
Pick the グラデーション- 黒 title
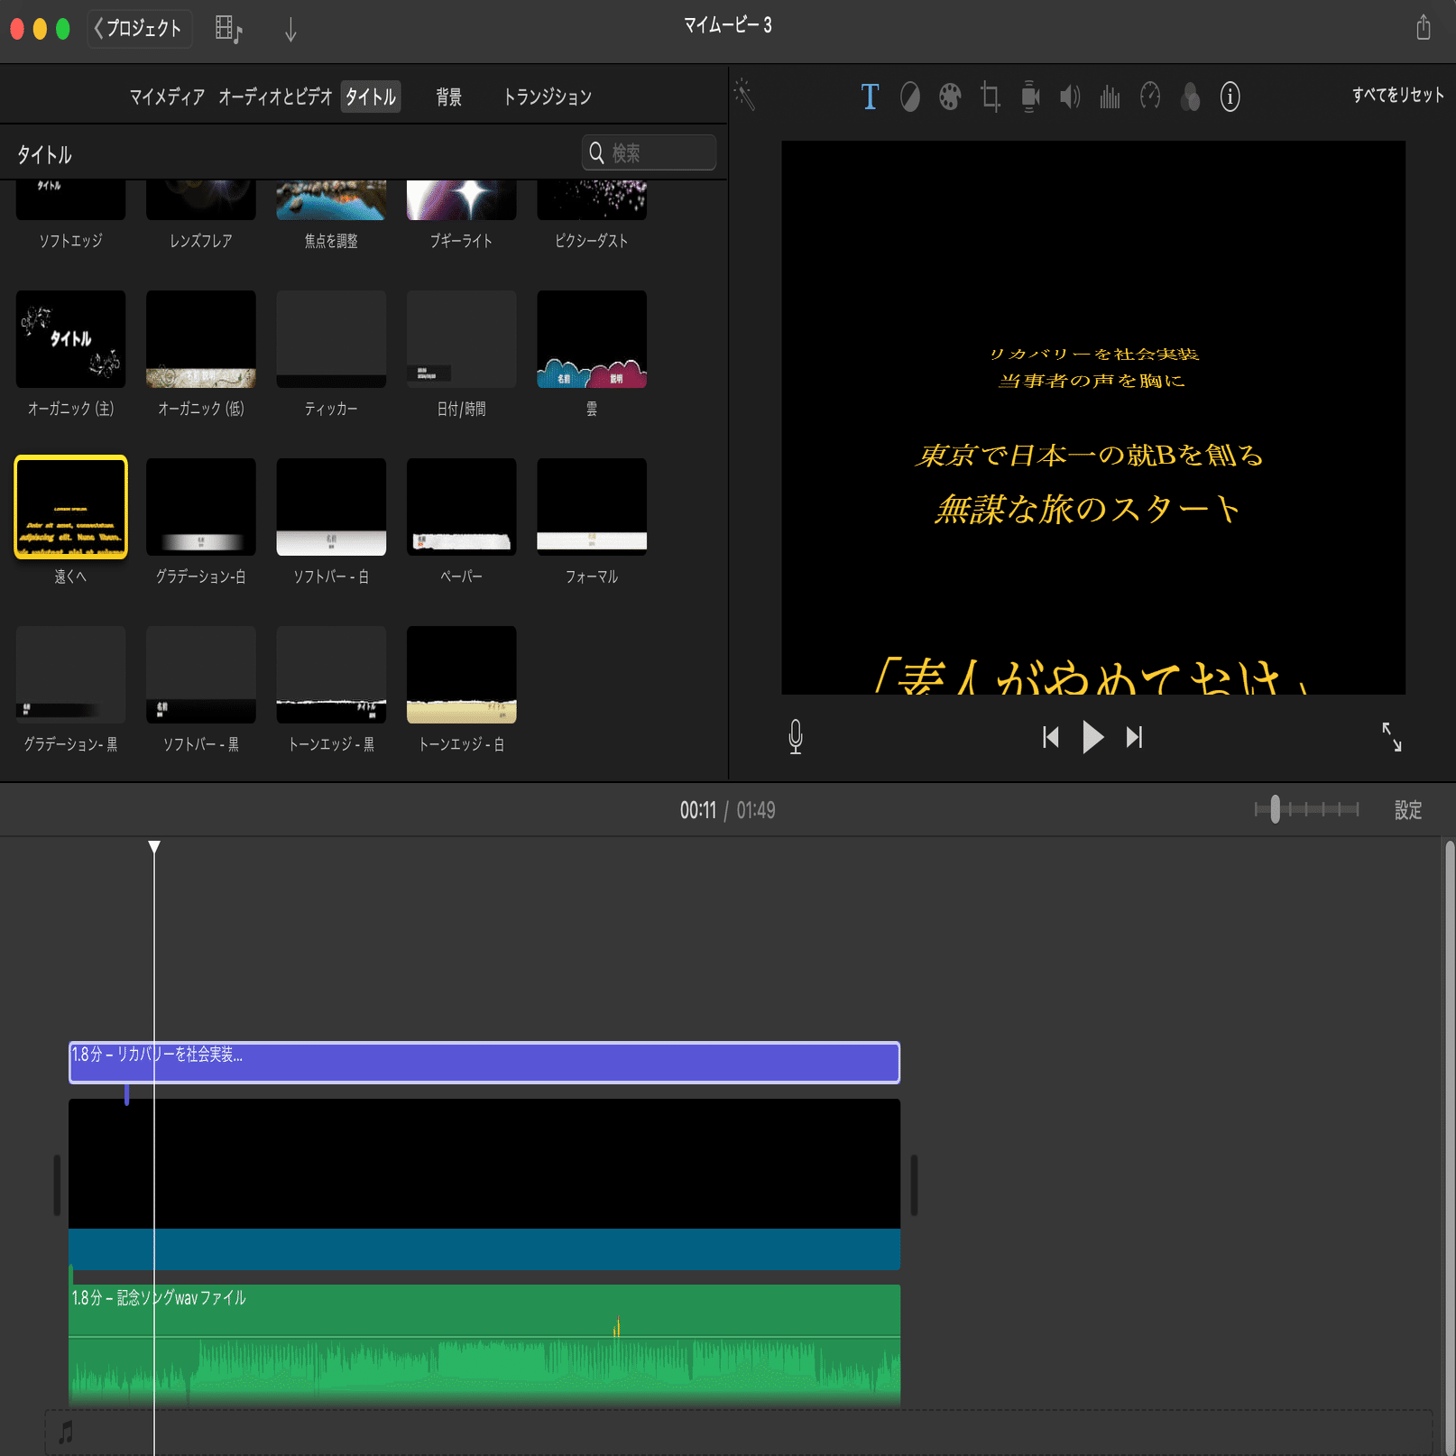(70, 675)
